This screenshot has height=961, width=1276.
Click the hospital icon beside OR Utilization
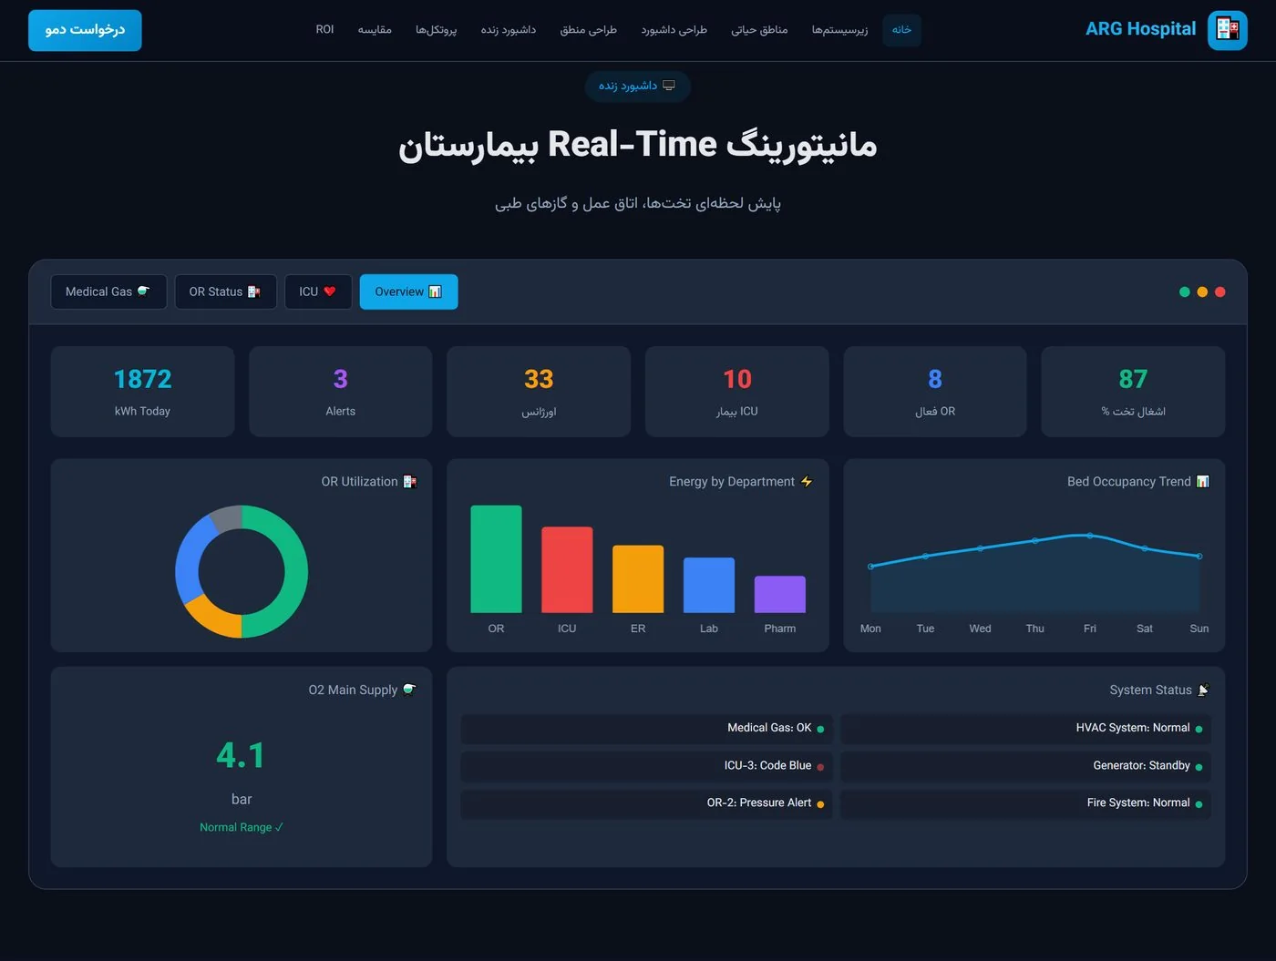pos(410,481)
